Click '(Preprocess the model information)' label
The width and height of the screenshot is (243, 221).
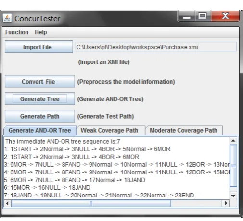[126, 82]
